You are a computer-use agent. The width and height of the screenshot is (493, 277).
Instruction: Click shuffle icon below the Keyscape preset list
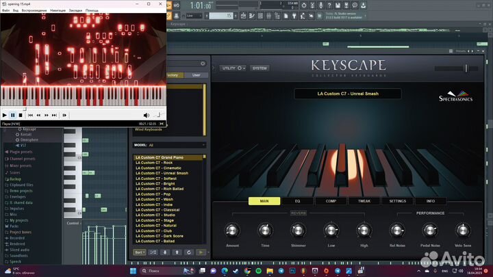coord(153,252)
